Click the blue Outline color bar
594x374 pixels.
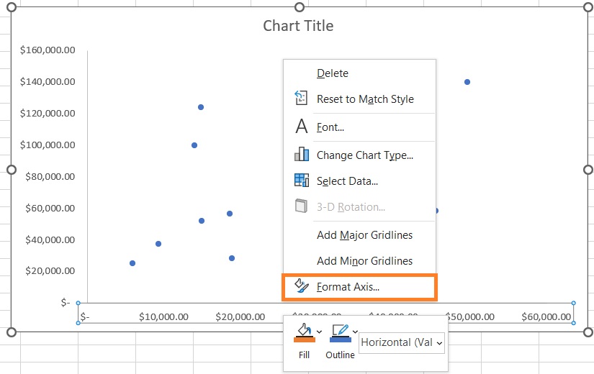[340, 339]
